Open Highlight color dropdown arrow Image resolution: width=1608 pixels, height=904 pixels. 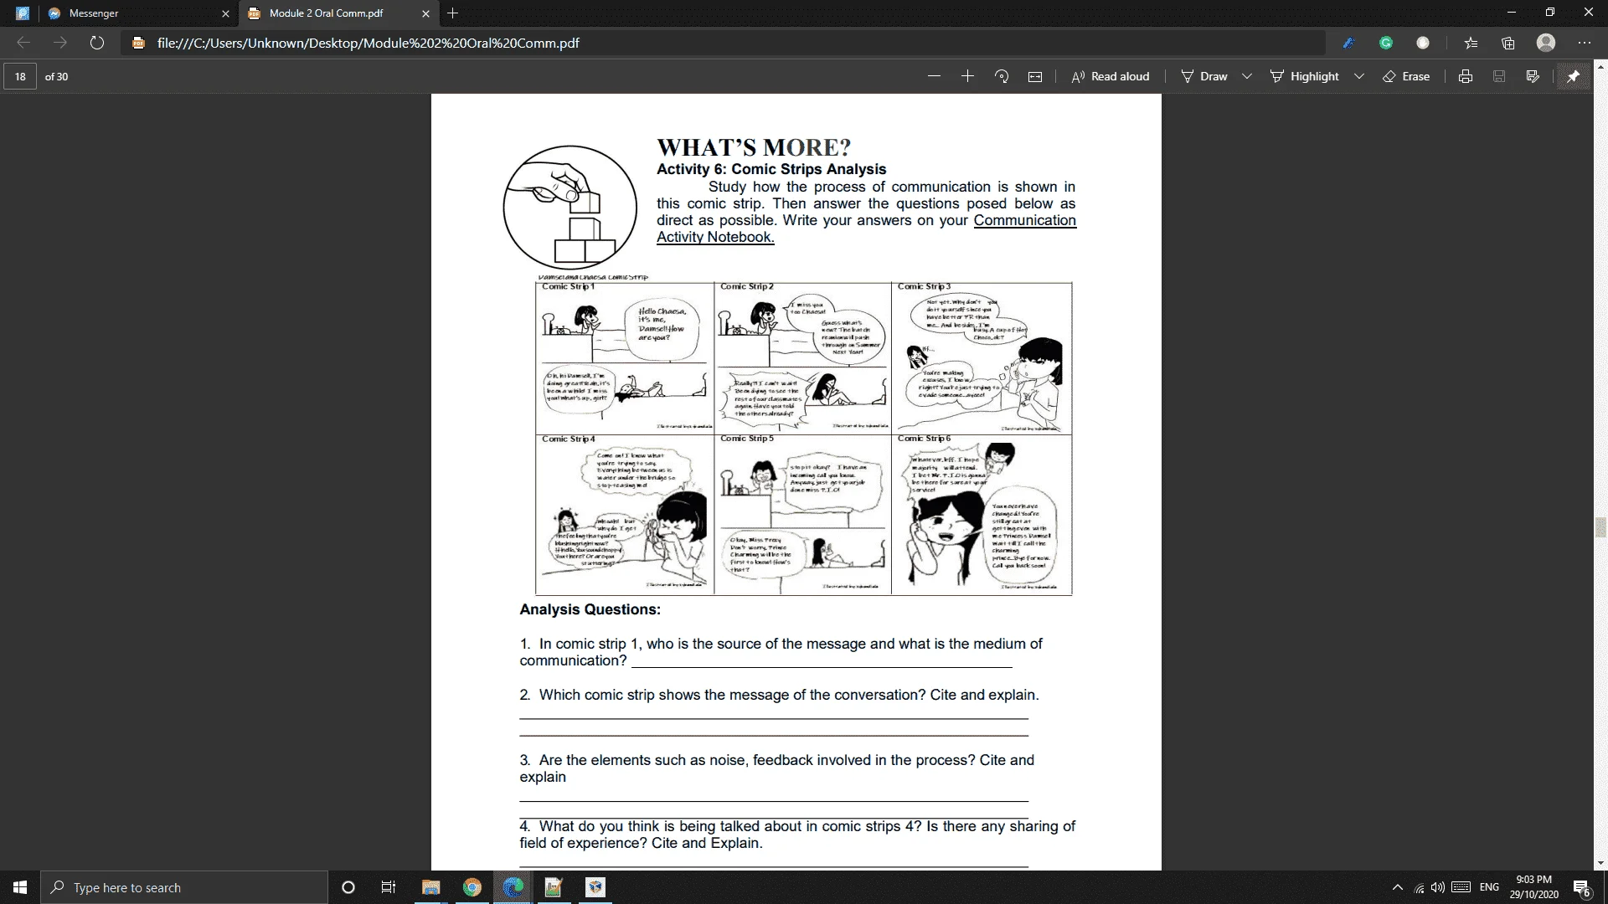coord(1359,76)
